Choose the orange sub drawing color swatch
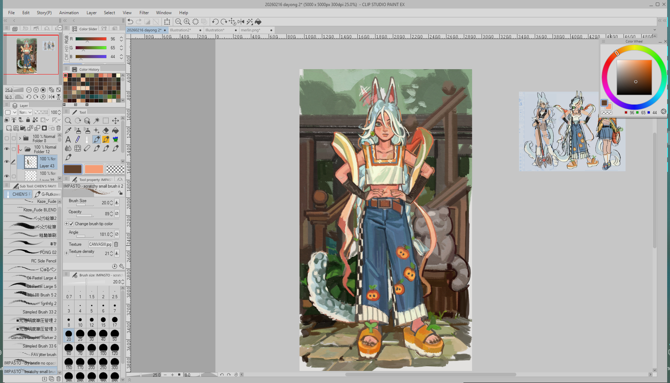This screenshot has width=670, height=383. click(94, 169)
